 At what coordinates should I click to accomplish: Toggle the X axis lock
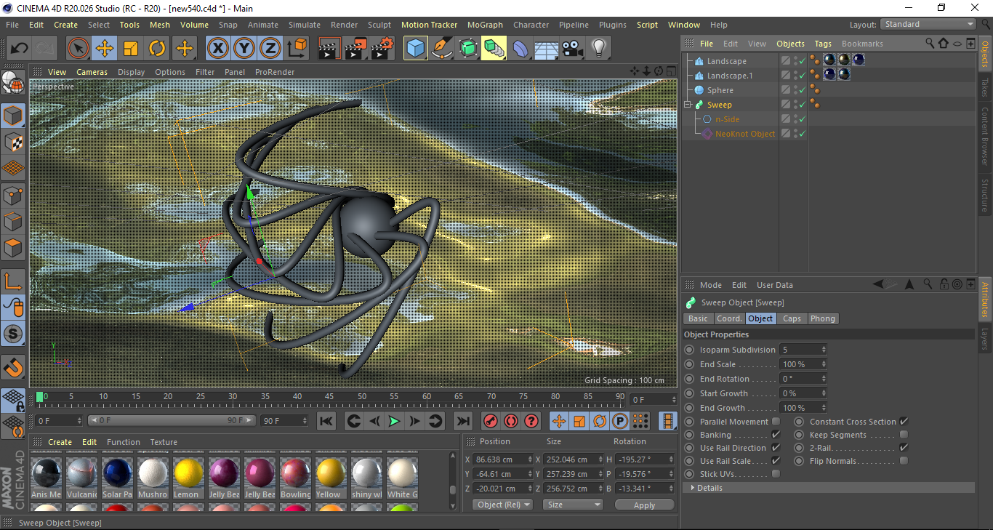(x=217, y=49)
